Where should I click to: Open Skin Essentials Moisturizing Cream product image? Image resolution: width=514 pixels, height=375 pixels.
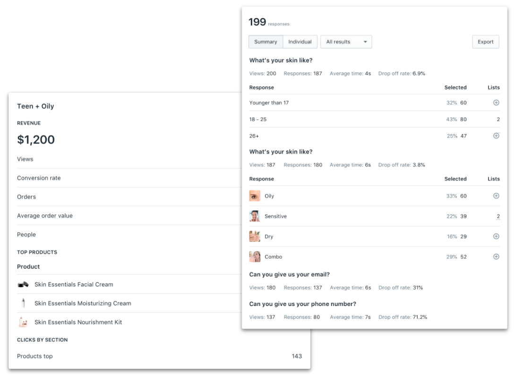pos(23,303)
